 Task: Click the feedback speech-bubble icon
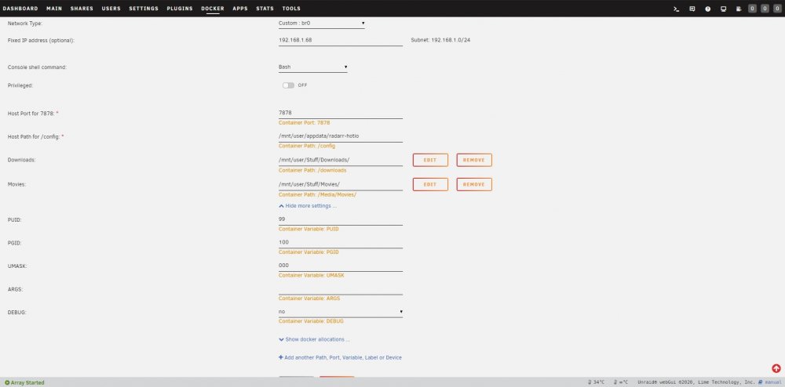(692, 9)
